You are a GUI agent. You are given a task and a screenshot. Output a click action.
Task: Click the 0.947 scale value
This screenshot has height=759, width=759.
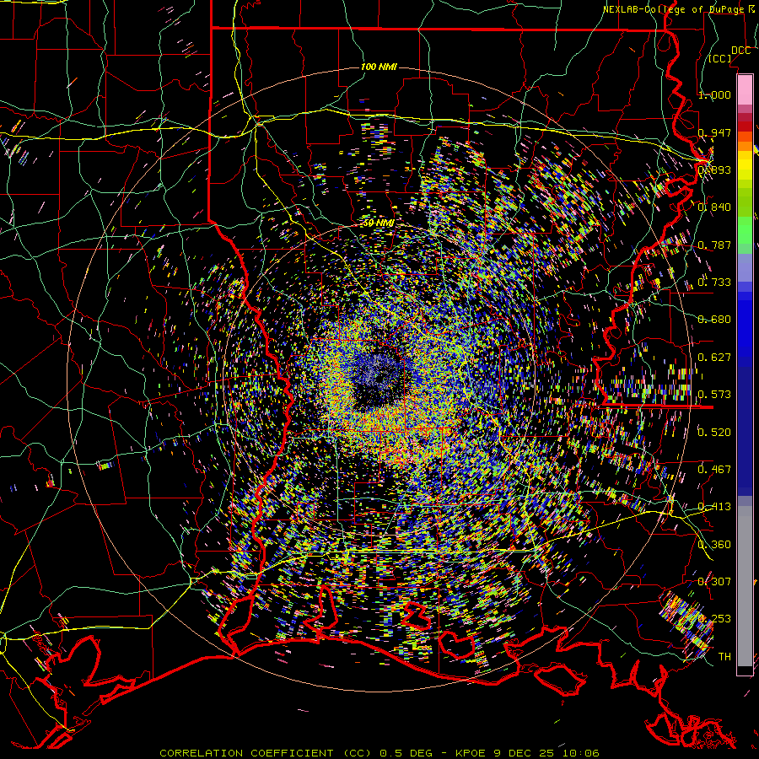pos(714,132)
